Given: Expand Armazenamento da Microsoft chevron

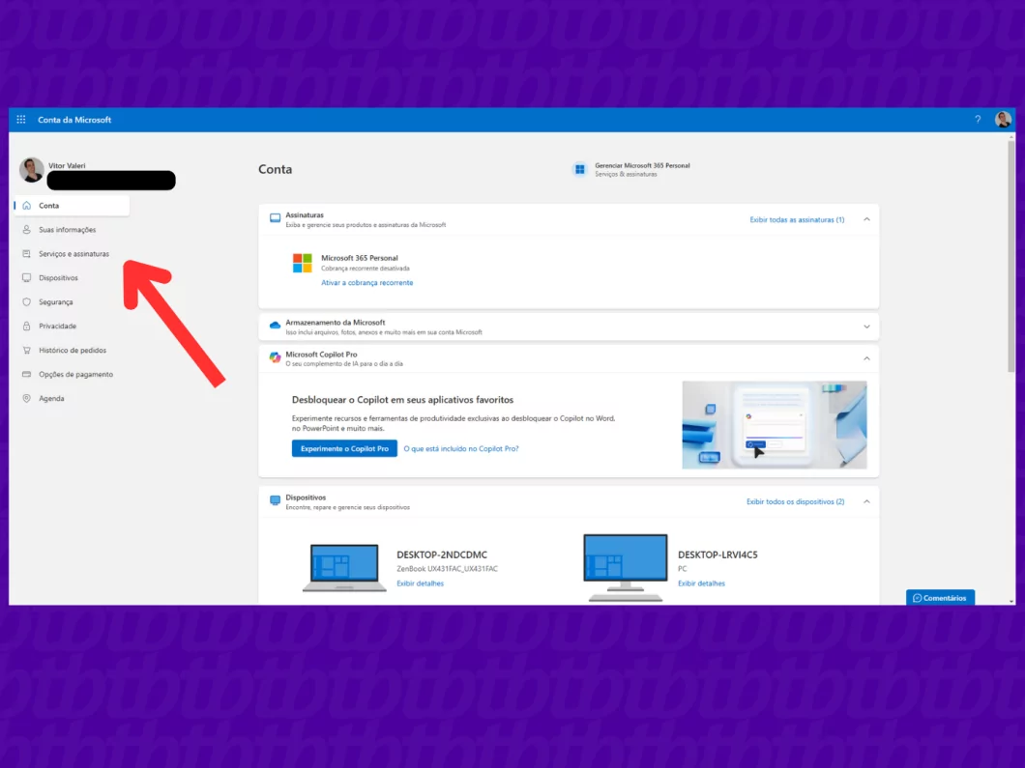Looking at the screenshot, I should click(x=866, y=327).
